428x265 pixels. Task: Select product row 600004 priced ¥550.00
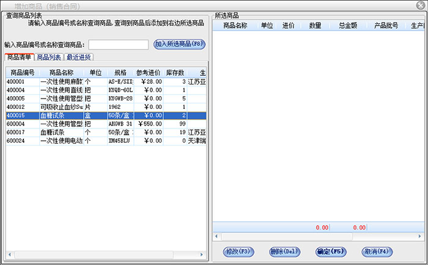coord(61,124)
